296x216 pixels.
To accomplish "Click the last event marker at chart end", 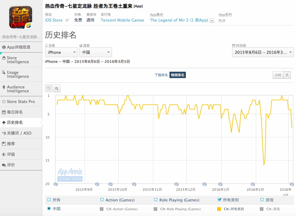I will (292, 184).
